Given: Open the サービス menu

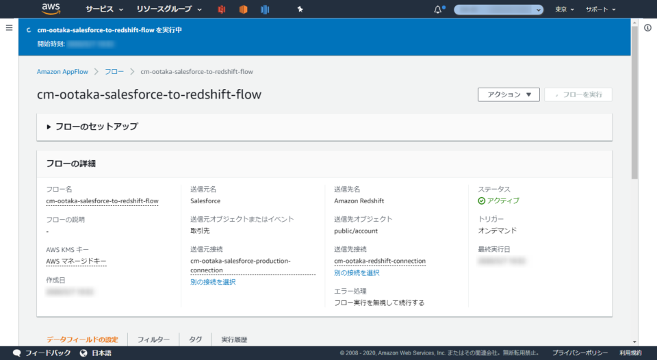Looking at the screenshot, I should 104,9.
